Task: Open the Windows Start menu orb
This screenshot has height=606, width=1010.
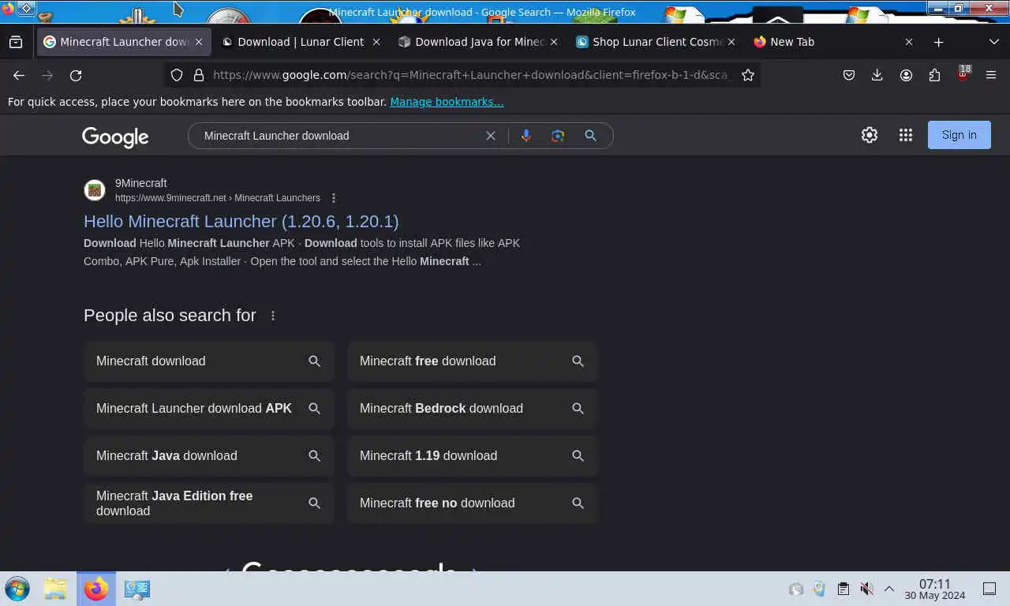Action: 17,589
